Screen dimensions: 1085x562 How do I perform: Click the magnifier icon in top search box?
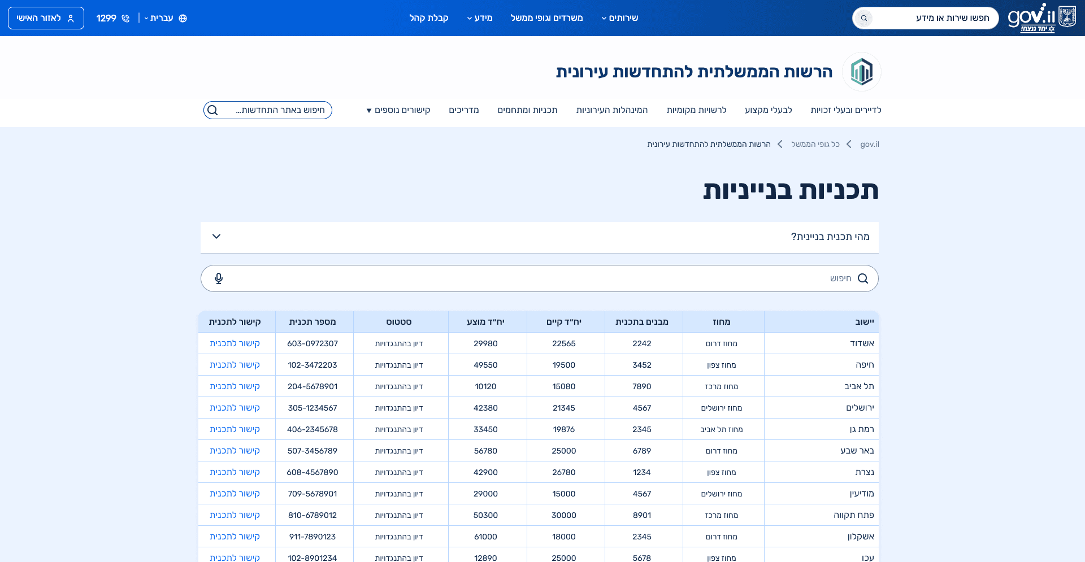[x=864, y=18]
